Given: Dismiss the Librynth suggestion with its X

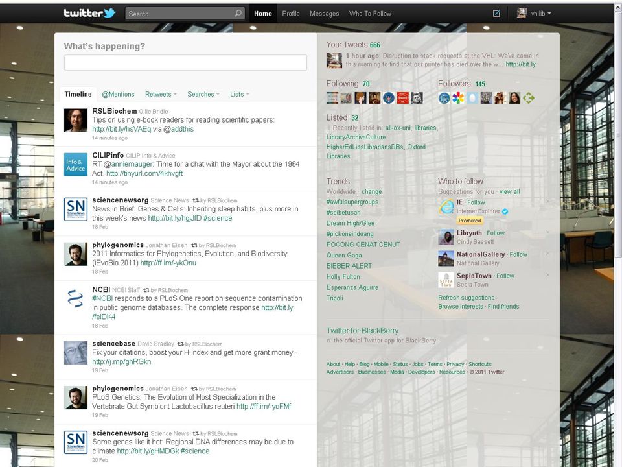Looking at the screenshot, I should pyautogui.click(x=548, y=232).
